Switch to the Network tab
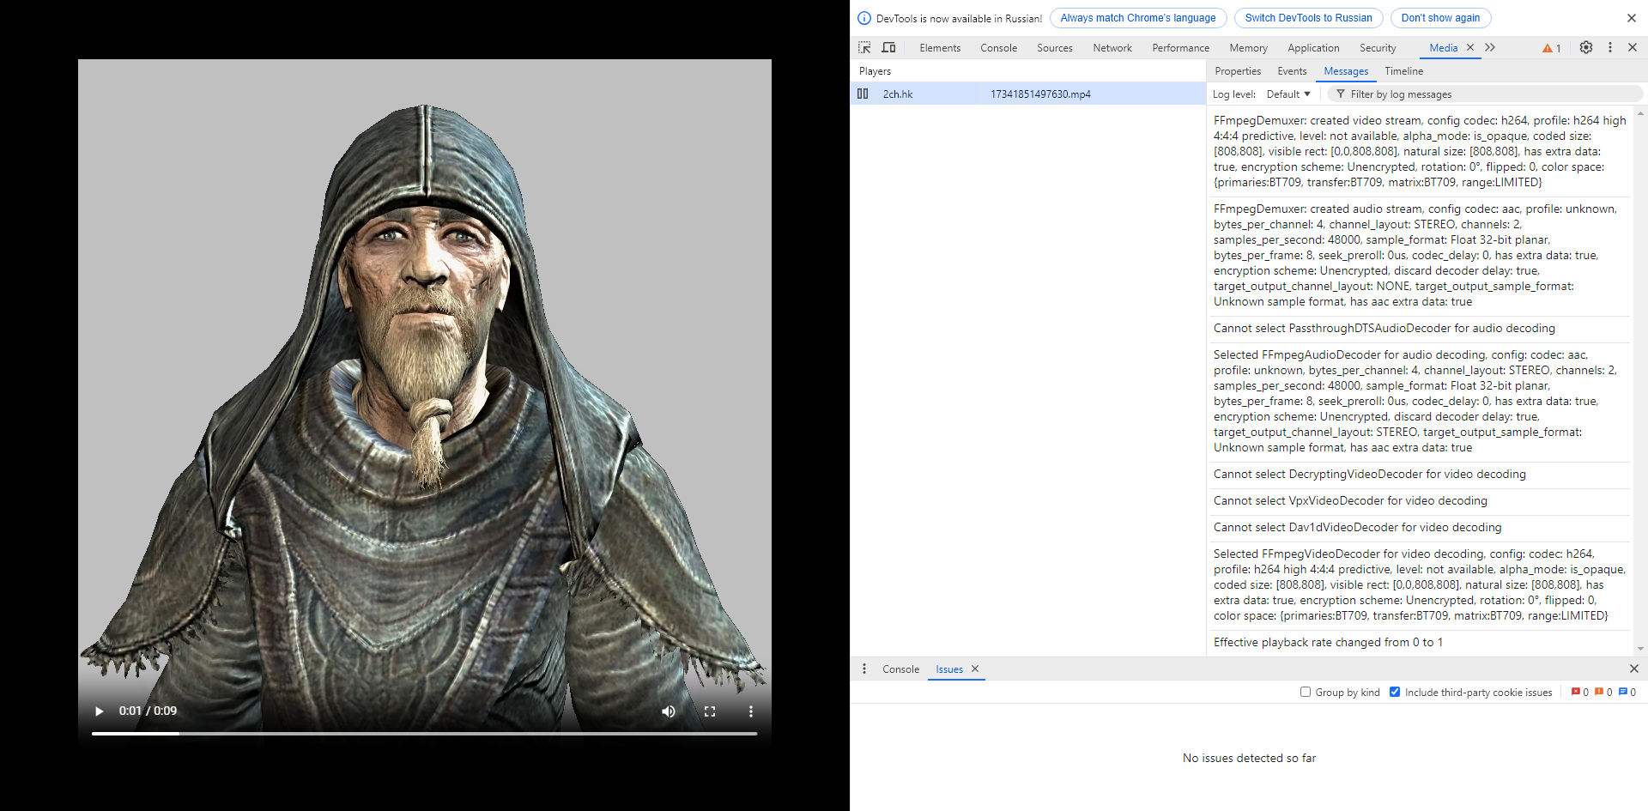This screenshot has width=1648, height=811. tap(1112, 48)
